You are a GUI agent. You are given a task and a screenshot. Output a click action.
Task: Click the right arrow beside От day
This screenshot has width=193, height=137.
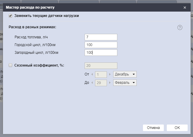point(110,74)
